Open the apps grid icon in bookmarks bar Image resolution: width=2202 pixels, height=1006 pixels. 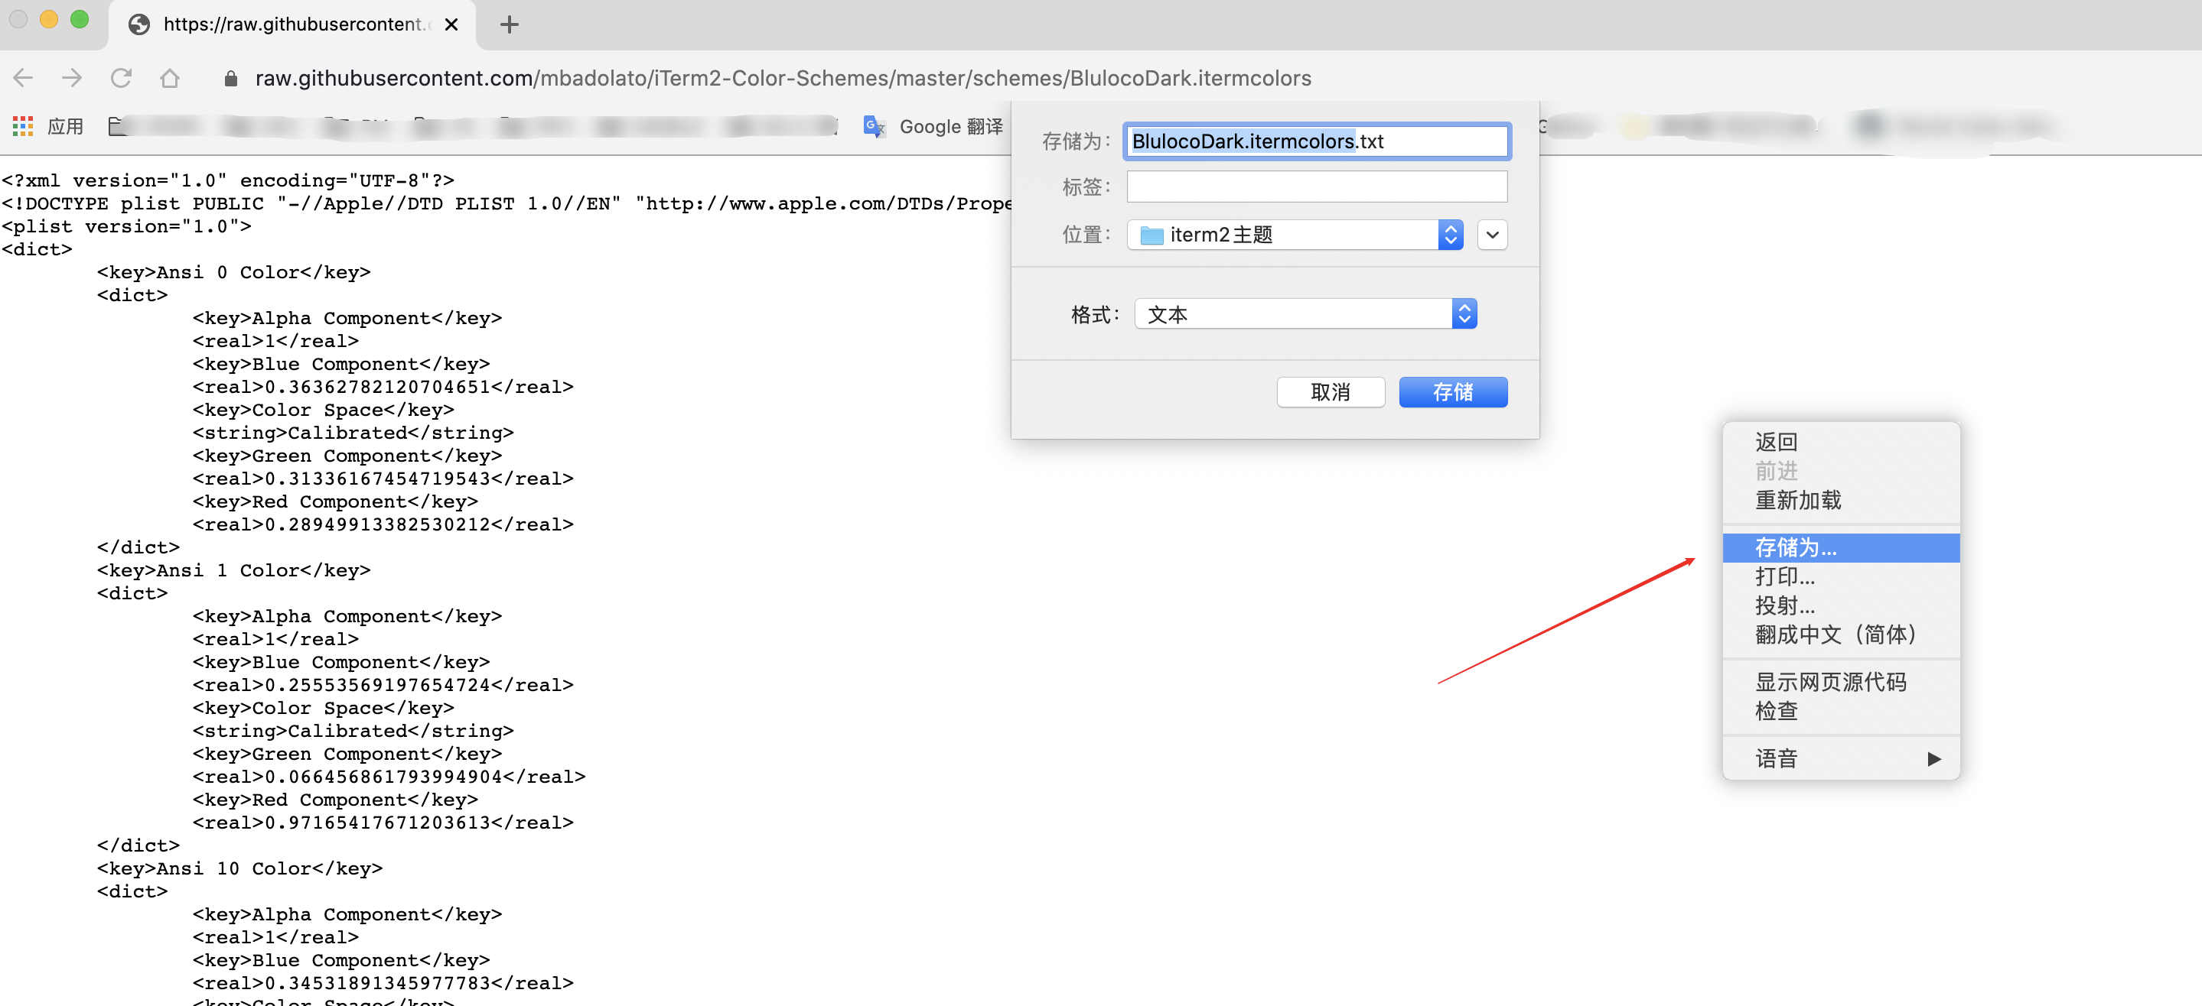point(22,126)
